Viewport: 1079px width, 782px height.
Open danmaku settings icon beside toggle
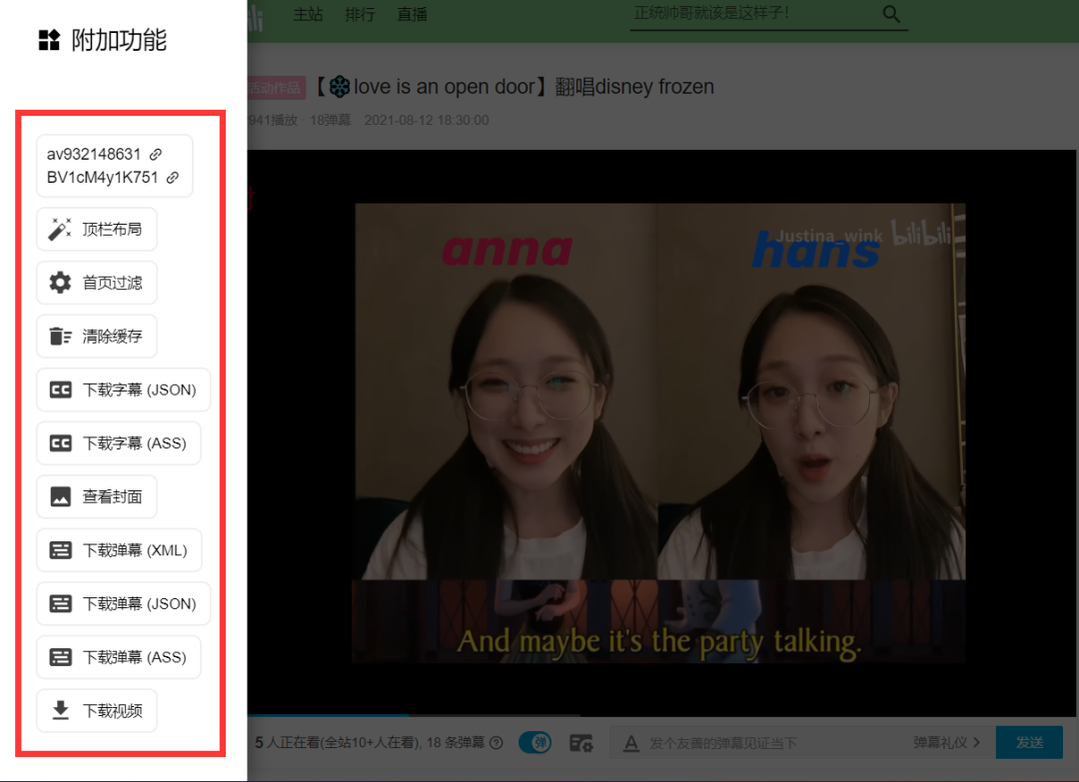click(x=581, y=743)
